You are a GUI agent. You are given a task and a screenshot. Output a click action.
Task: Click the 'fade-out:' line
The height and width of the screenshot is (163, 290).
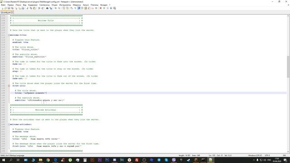pos(20,78)
